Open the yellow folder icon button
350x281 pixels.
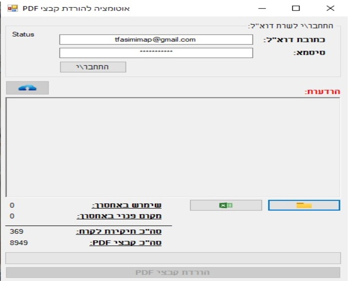tap(304, 205)
